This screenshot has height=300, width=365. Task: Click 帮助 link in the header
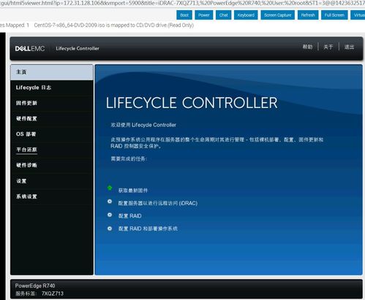307,47
